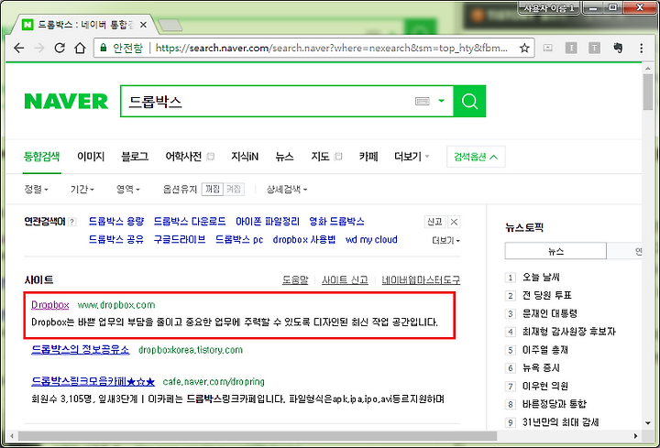
Task: Open news topic 오늘 날씨
Action: [x=541, y=278]
